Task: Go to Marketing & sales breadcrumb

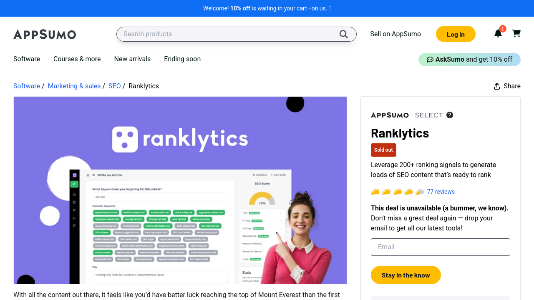Action: [74, 86]
